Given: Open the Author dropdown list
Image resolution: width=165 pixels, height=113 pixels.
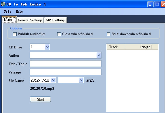Looking at the screenshot, I should click(x=99, y=55).
